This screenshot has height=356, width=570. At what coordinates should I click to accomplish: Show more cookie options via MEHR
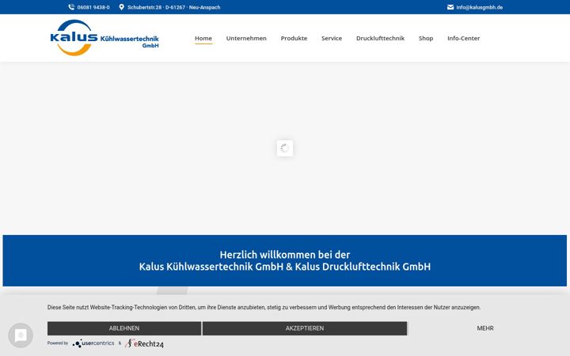click(485, 328)
